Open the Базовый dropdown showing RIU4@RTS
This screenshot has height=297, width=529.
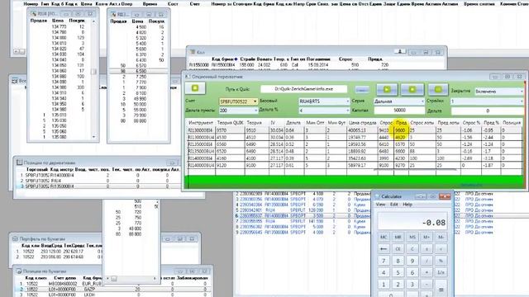pos(347,101)
